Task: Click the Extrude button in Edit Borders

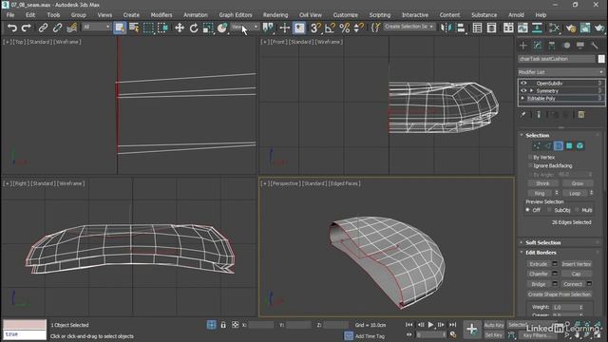Action: click(x=539, y=264)
